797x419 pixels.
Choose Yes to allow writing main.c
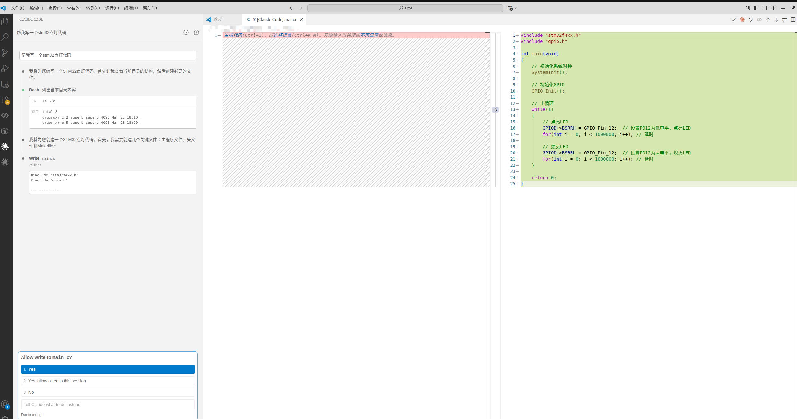pos(108,369)
